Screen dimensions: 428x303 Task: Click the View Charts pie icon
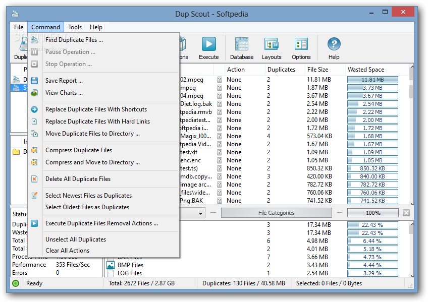34,93
